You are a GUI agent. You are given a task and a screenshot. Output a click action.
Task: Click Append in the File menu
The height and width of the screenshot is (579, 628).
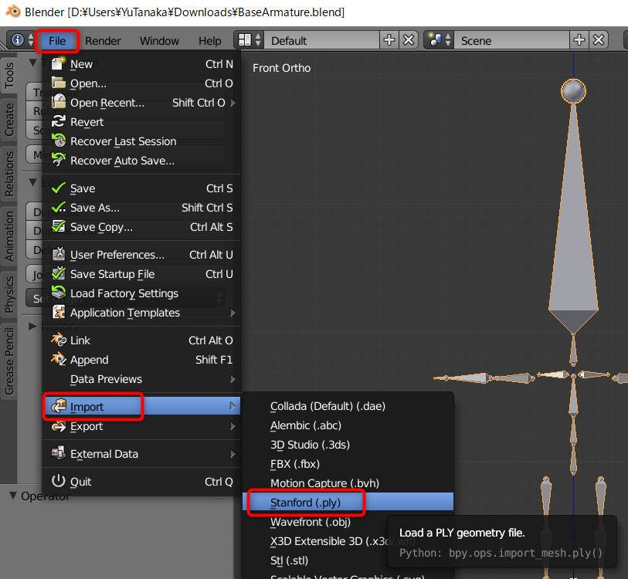click(x=141, y=360)
